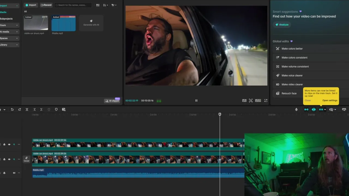Mute the top video track's audio
Image resolution: width=349 pixels, height=196 pixels.
click(x=14, y=145)
